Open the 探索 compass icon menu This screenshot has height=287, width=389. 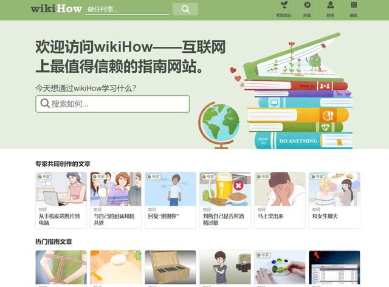tap(307, 5)
